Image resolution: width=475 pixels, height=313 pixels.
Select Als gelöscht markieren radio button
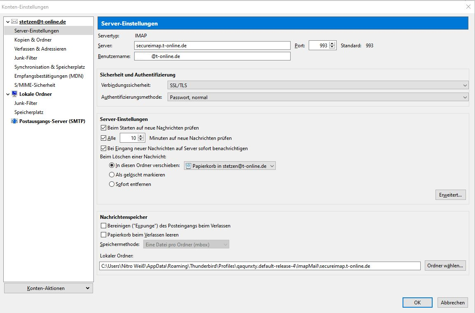click(112, 175)
